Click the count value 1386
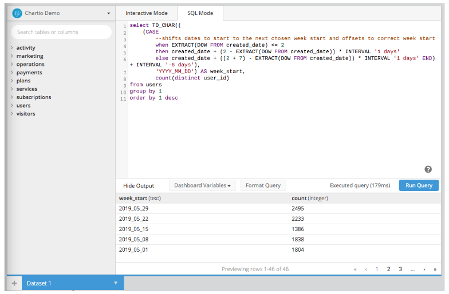The height and width of the screenshot is (294, 449). (298, 229)
